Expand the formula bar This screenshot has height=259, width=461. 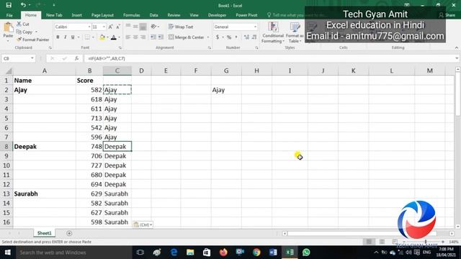click(x=457, y=58)
